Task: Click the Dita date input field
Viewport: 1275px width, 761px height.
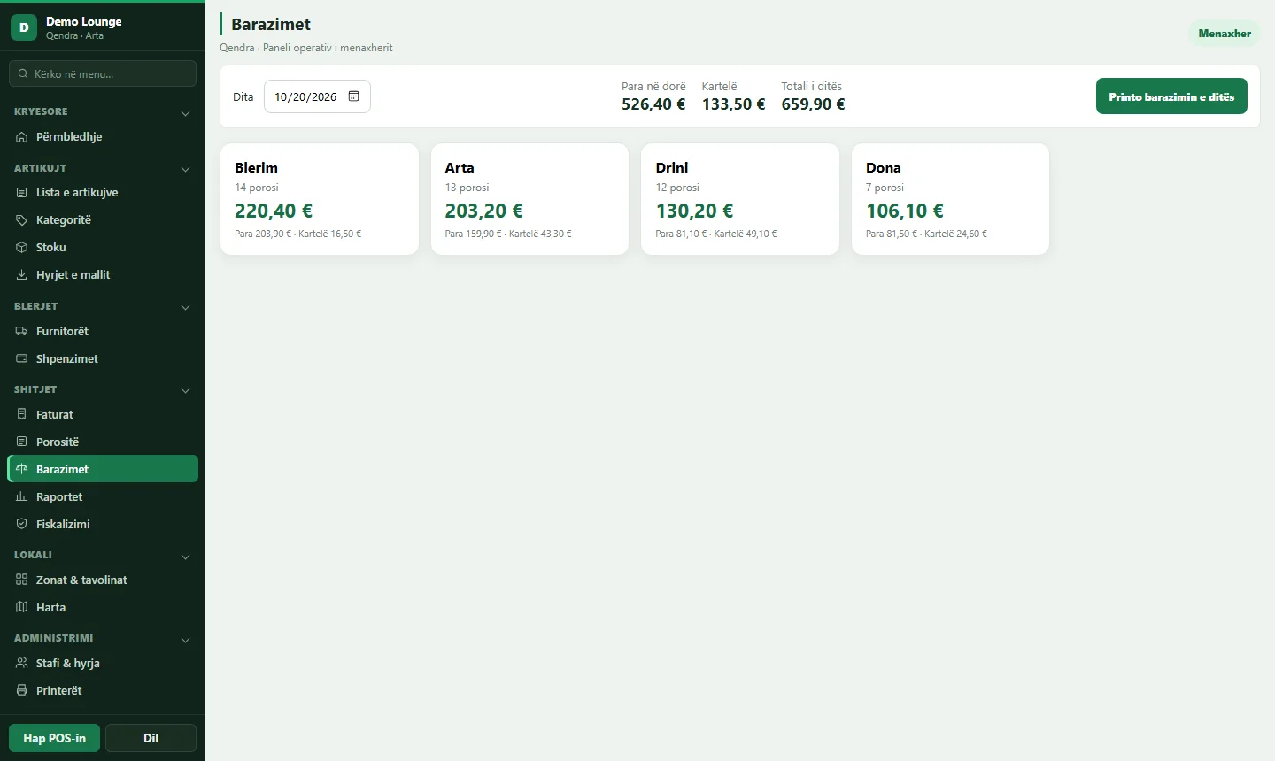Action: pyautogui.click(x=317, y=96)
